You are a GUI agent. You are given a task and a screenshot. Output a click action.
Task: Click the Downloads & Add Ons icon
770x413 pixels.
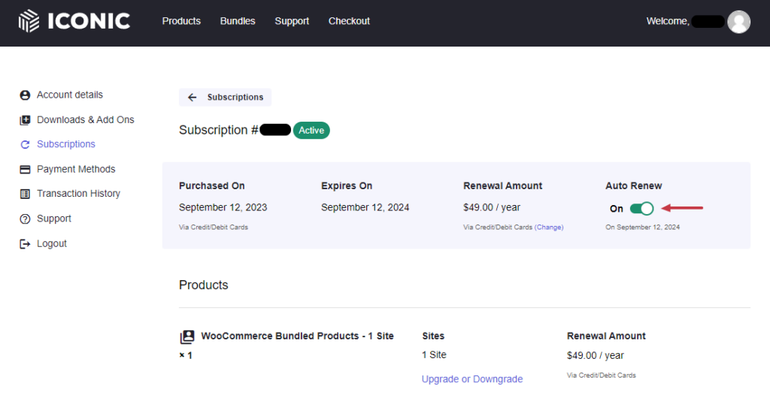click(x=25, y=120)
